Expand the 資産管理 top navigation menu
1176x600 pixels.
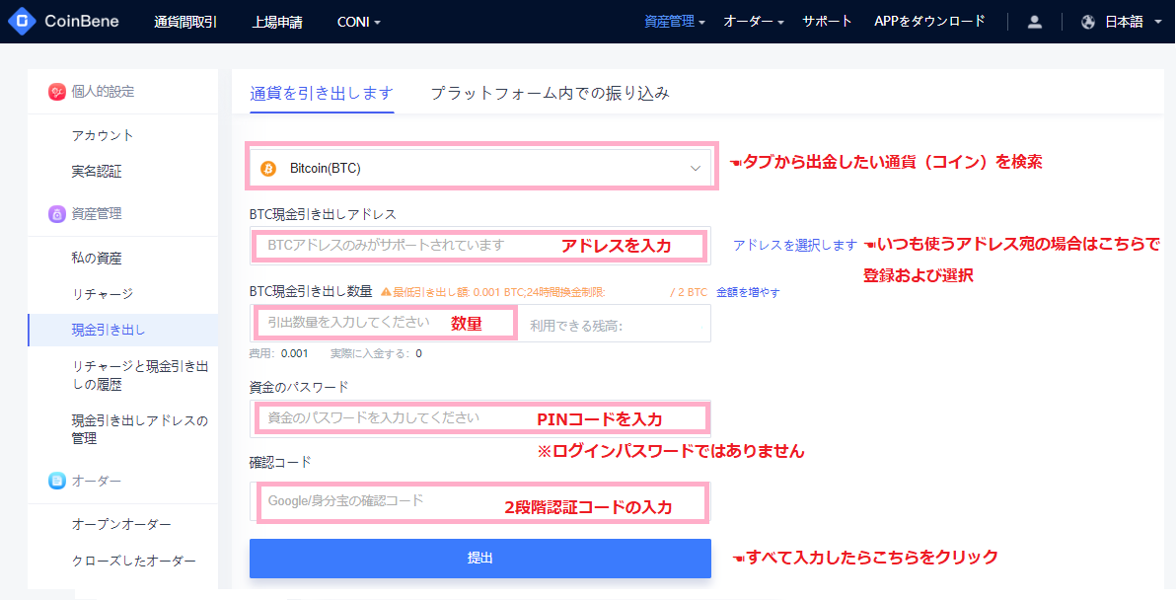[674, 22]
